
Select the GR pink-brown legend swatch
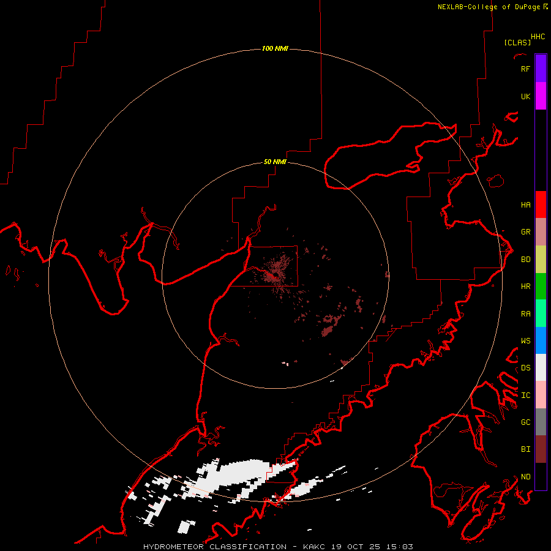pyautogui.click(x=541, y=232)
